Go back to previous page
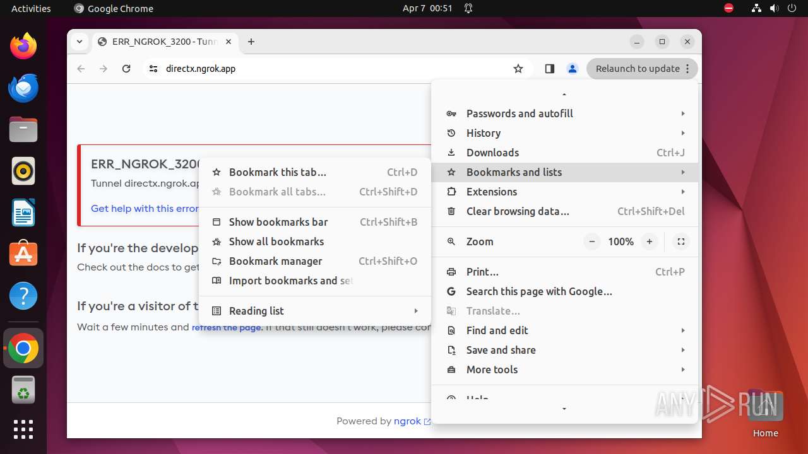 click(81, 69)
